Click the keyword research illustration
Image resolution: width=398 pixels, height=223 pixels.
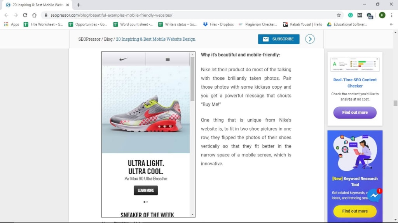pyautogui.click(x=355, y=152)
